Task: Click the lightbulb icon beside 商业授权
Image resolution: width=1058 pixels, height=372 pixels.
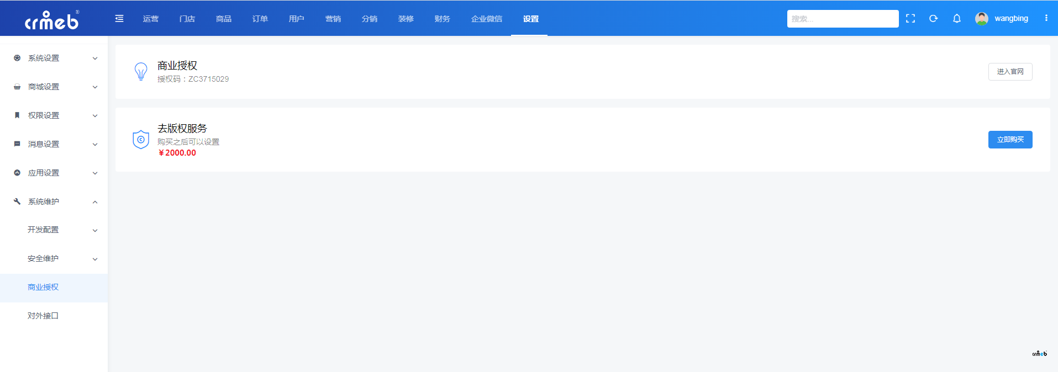Action: click(141, 71)
